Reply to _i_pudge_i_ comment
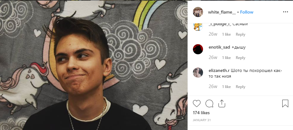293x130 pixels. 240,34
